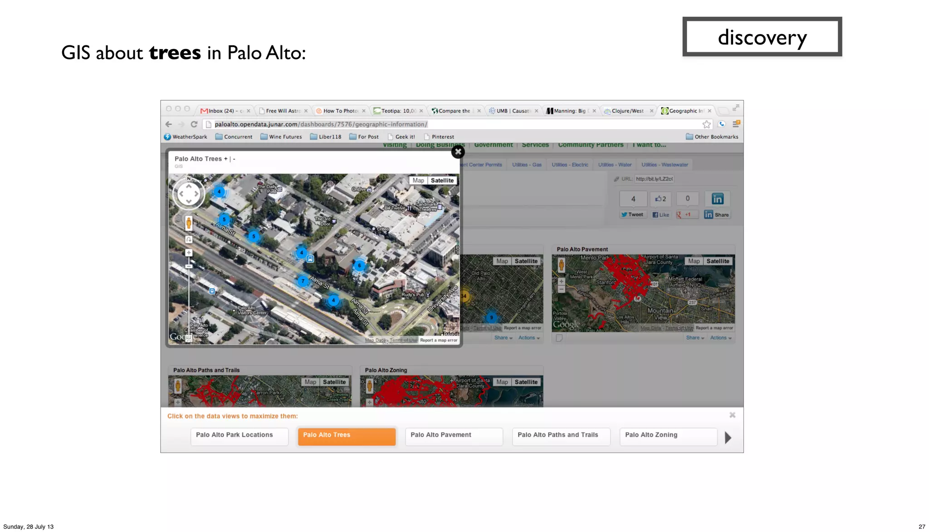Click the Tweet button
Screen dimensions: 929x532
tap(632, 215)
